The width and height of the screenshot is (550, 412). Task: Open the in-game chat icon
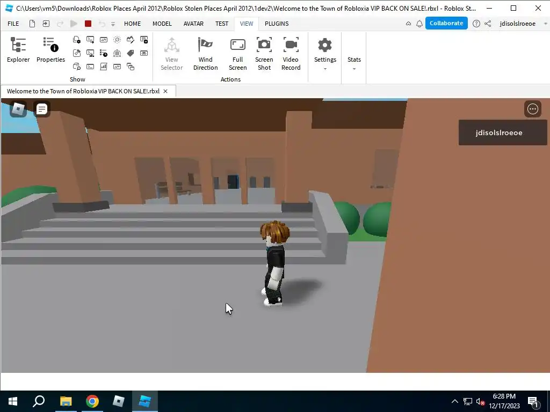[42, 109]
